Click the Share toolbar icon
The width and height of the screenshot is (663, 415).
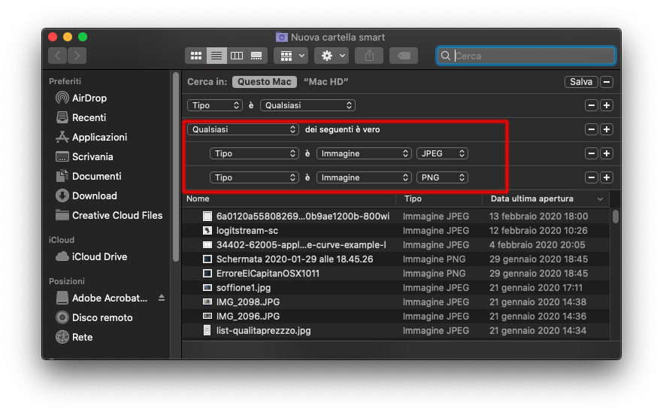[x=370, y=56]
